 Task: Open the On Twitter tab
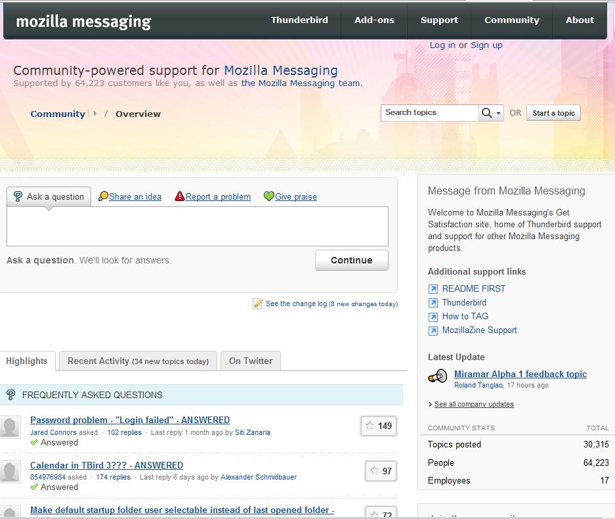click(250, 361)
